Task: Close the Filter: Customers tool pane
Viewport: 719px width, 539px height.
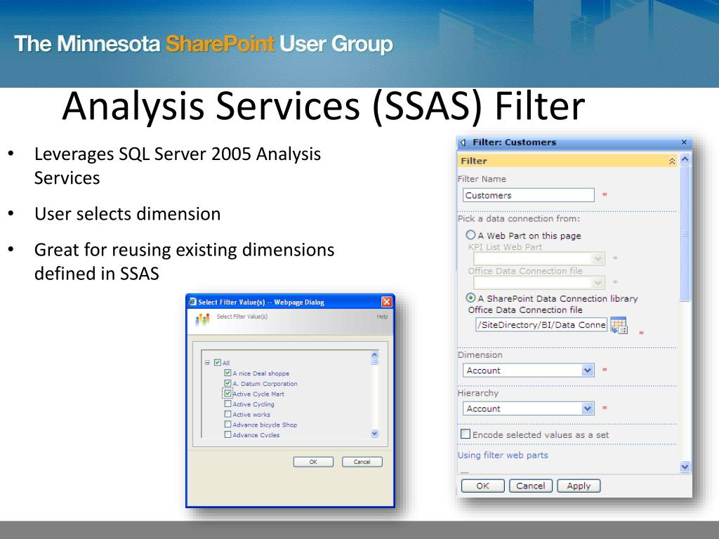Action: 684,142
